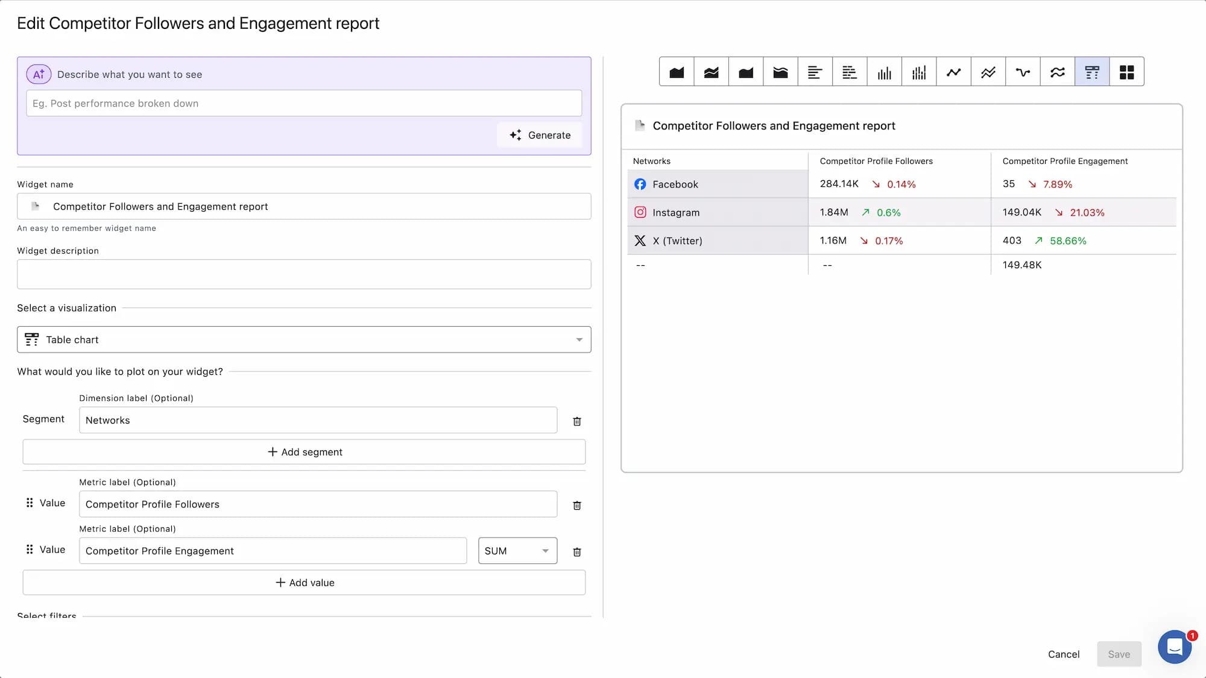Image resolution: width=1206 pixels, height=678 pixels.
Task: Open the SUM aggregation dropdown
Action: [x=517, y=551]
